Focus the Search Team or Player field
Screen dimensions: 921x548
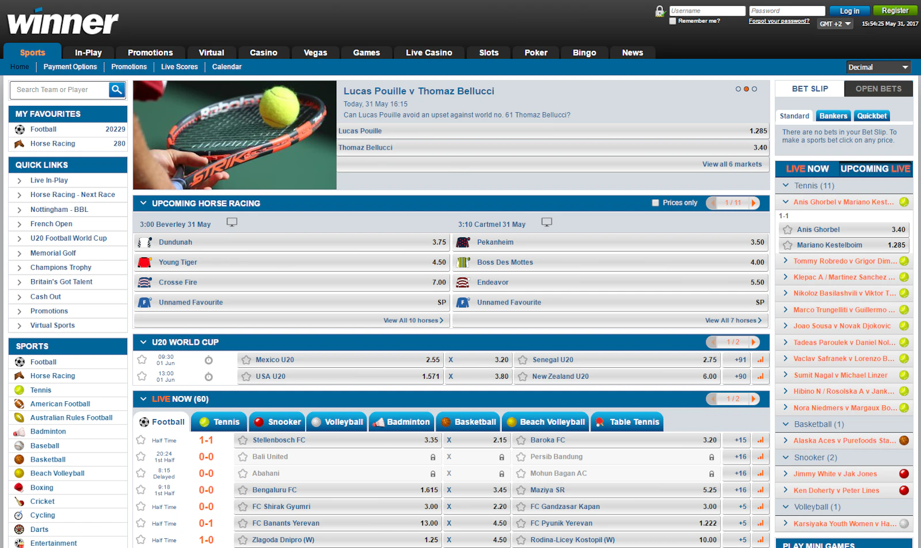(60, 90)
